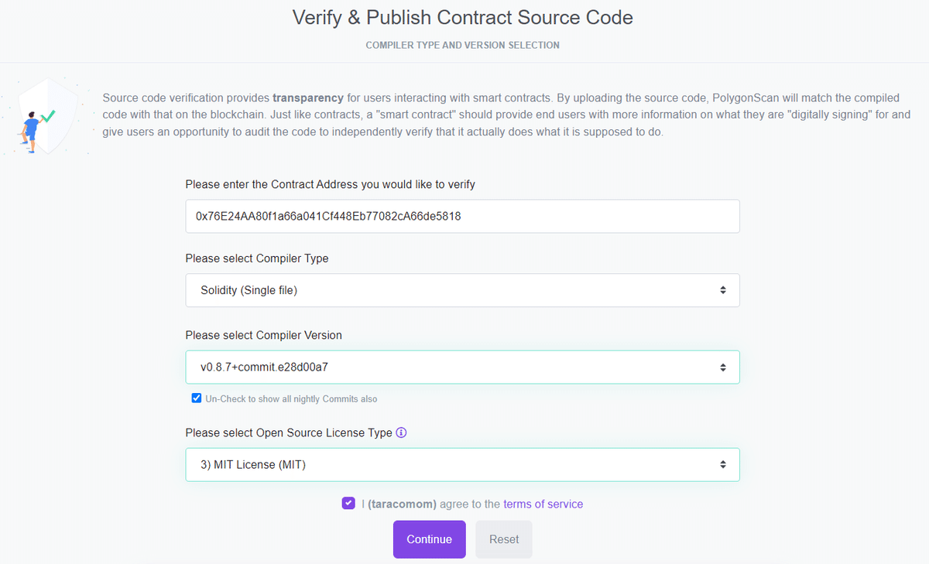Click the Contract Address input field
929x564 pixels.
click(462, 217)
